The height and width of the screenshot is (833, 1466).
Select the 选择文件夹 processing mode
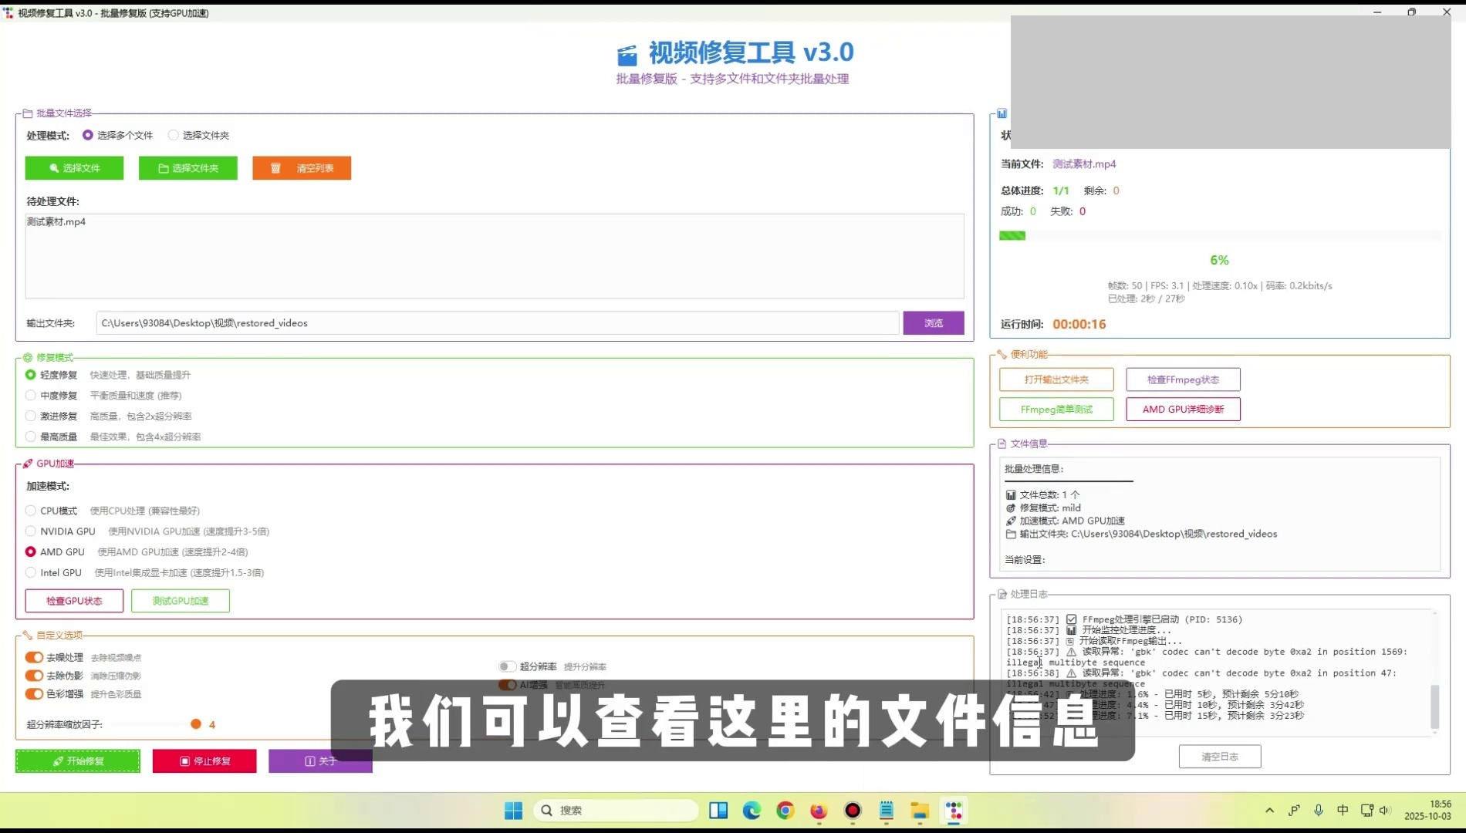pos(174,135)
